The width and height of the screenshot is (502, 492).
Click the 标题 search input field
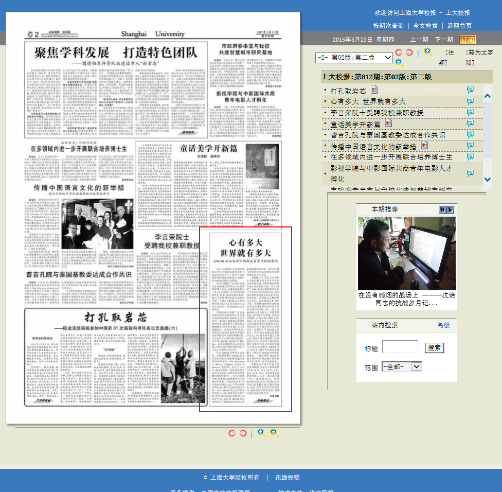(400, 347)
